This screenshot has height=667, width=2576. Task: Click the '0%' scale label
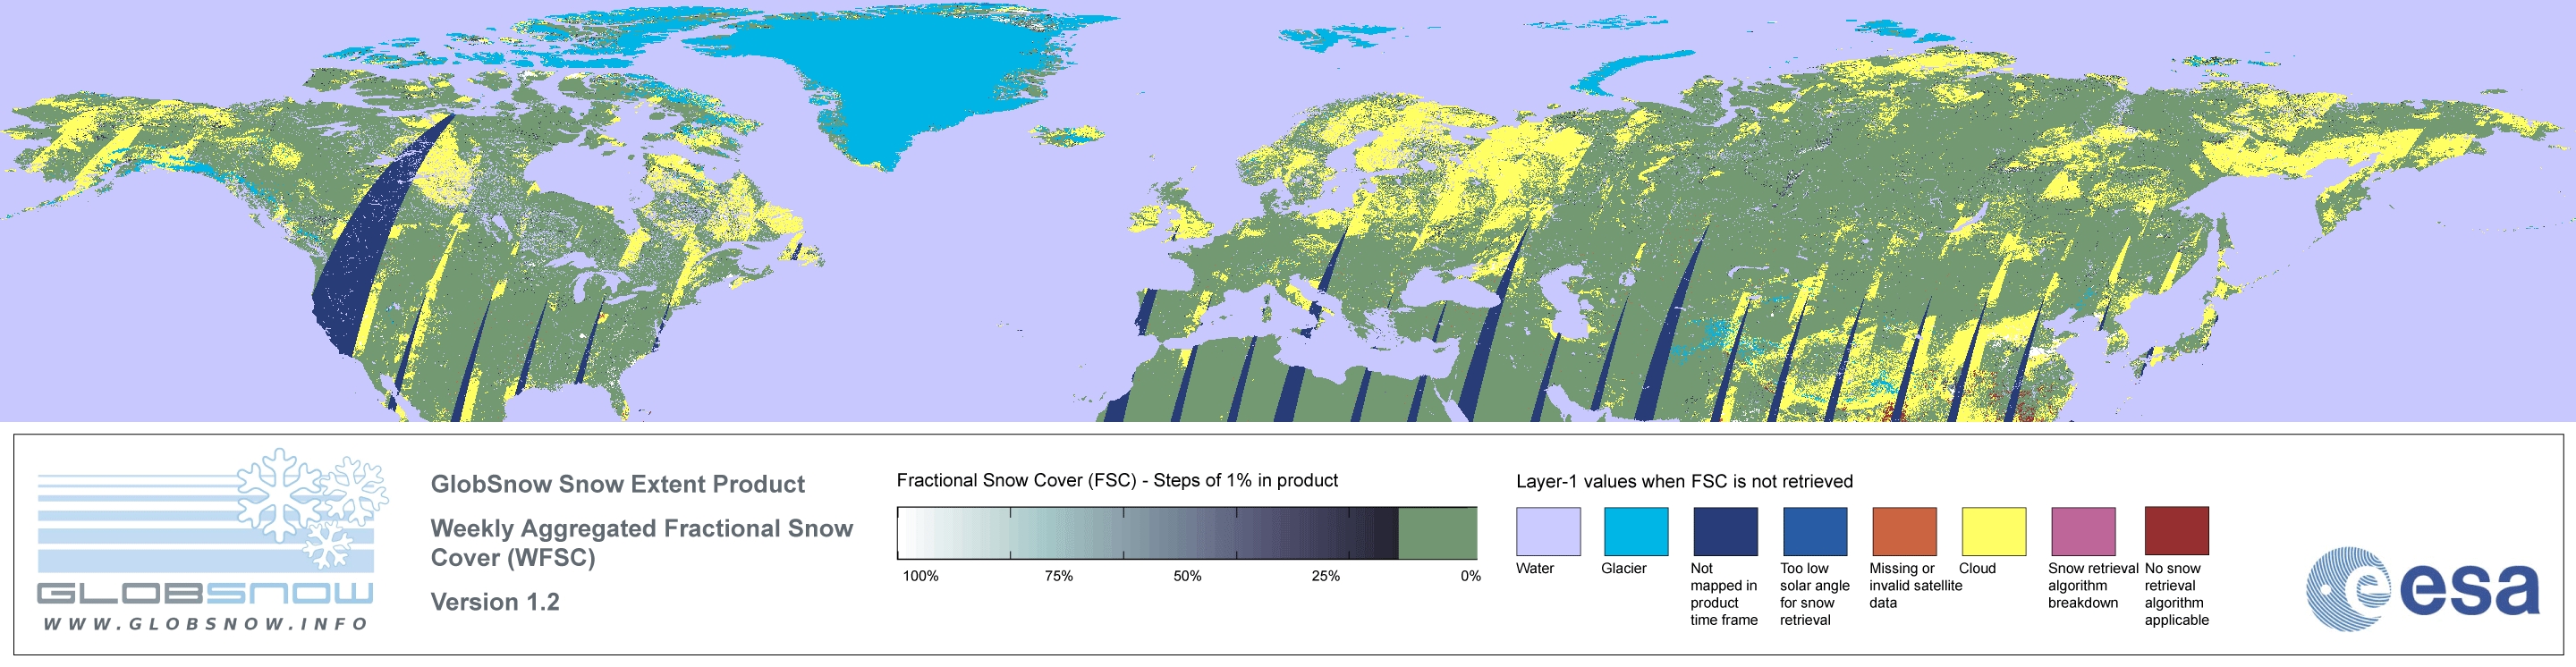click(1470, 576)
